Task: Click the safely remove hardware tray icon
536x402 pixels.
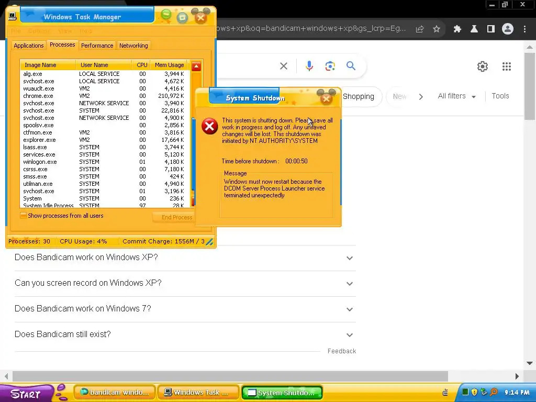Action: [x=484, y=392]
